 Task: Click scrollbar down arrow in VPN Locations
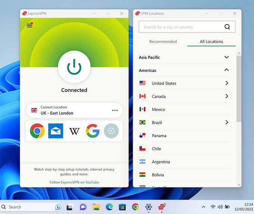pyautogui.click(x=239, y=185)
